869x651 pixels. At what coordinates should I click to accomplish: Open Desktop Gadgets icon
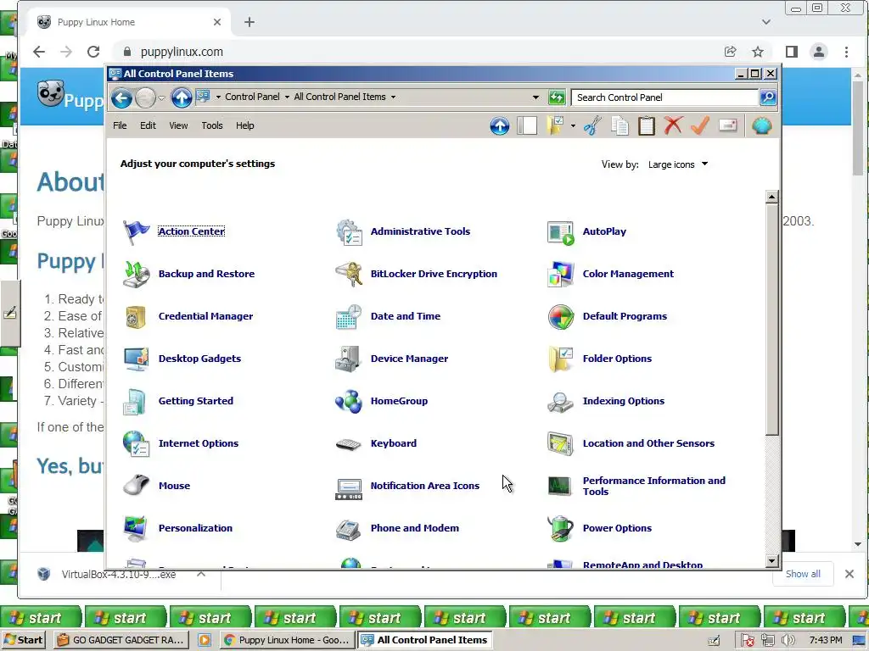(136, 359)
